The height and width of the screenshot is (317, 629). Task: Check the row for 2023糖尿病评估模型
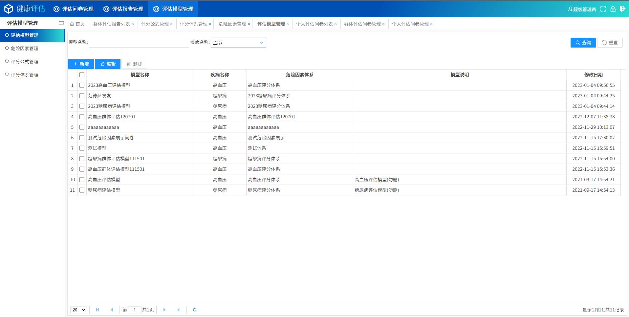point(82,106)
